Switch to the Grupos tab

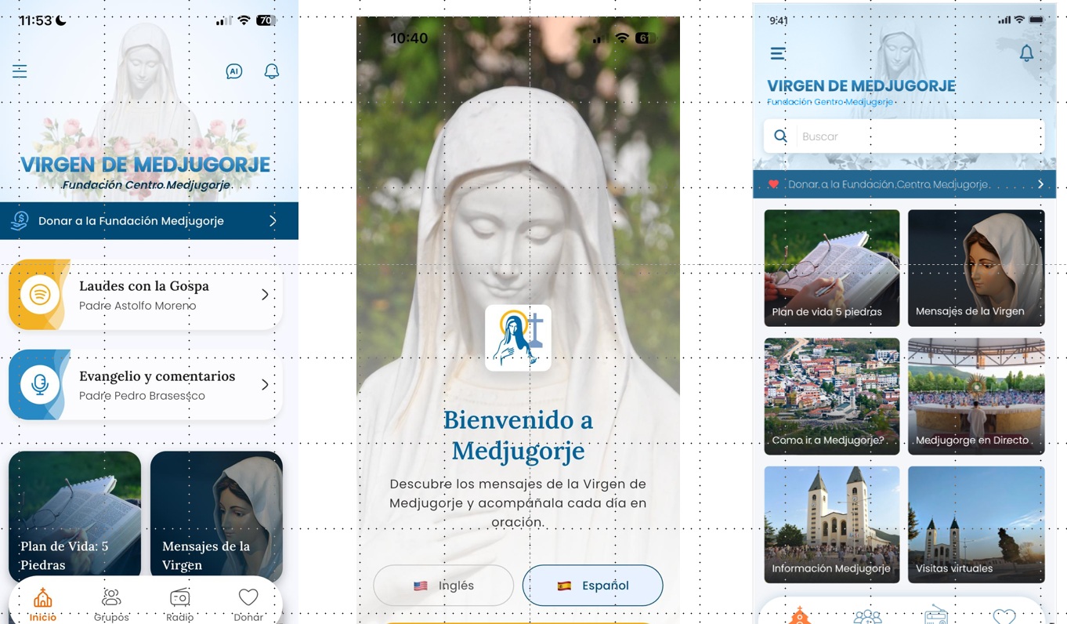(x=111, y=605)
